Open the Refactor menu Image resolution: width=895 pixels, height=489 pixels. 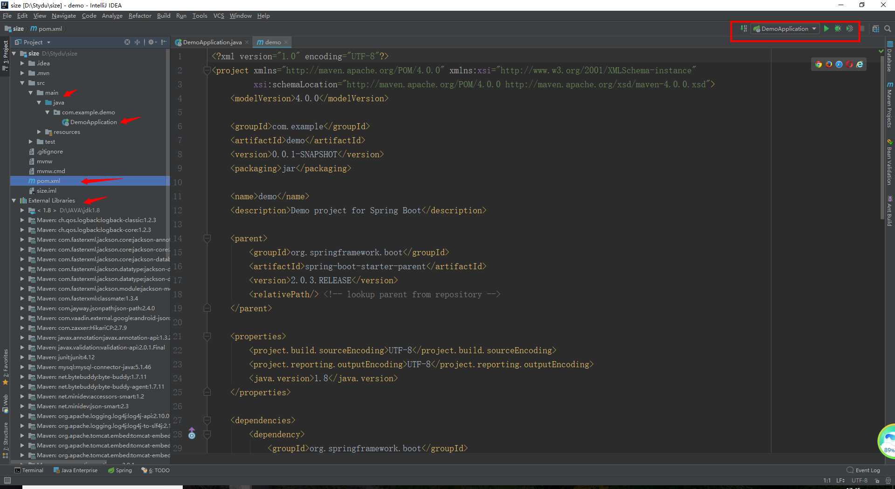coord(140,16)
